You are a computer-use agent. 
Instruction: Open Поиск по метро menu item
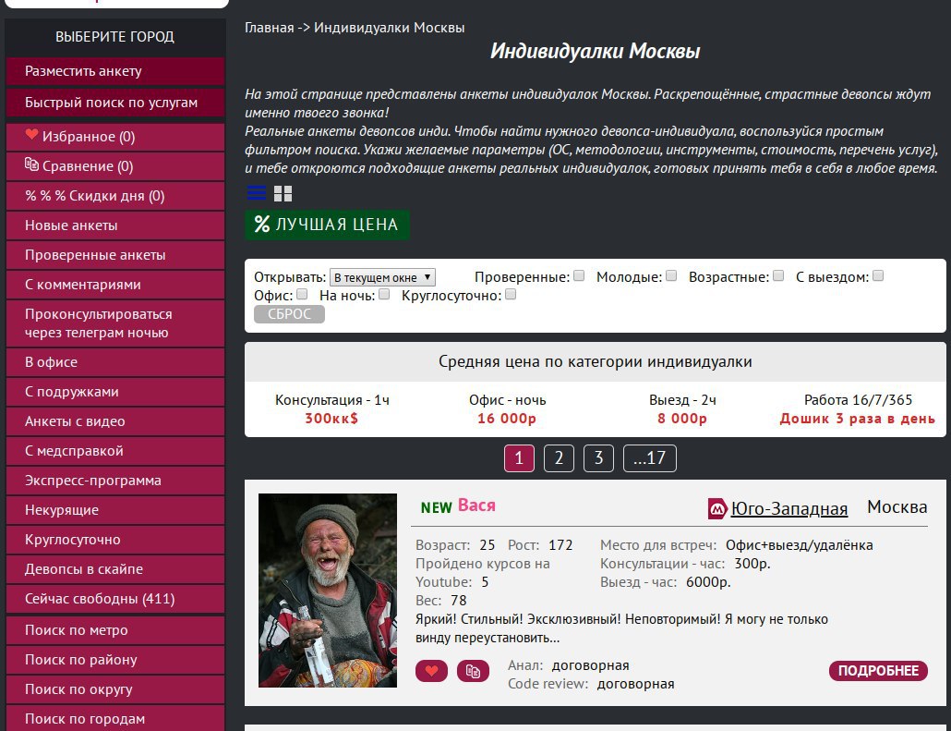[x=115, y=630]
